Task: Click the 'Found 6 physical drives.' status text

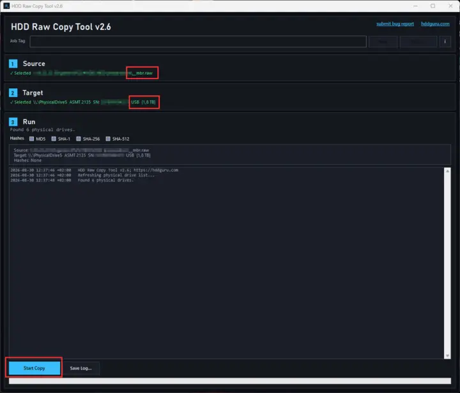Action: (x=43, y=130)
